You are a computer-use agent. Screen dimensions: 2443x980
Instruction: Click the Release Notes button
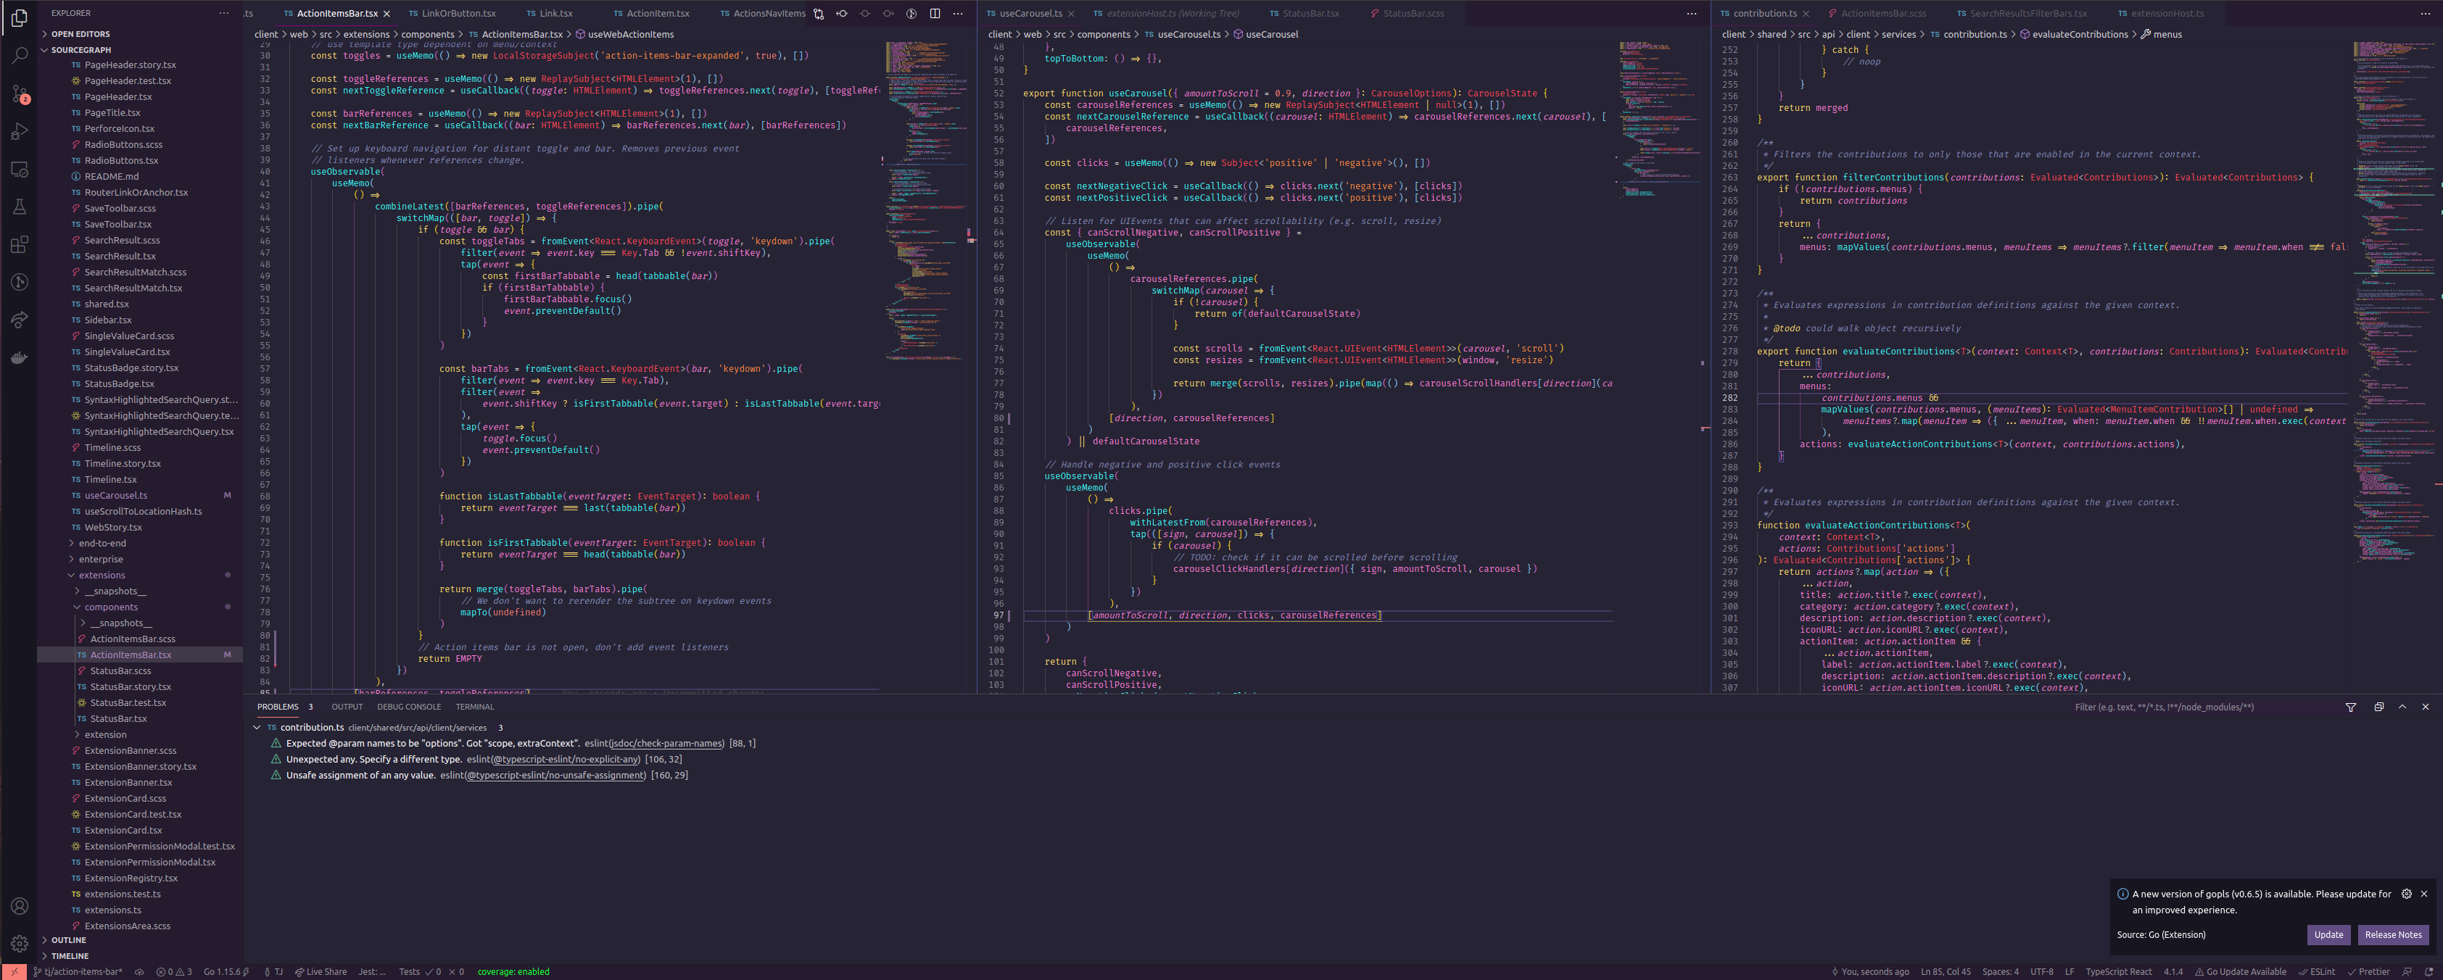[x=2393, y=934]
